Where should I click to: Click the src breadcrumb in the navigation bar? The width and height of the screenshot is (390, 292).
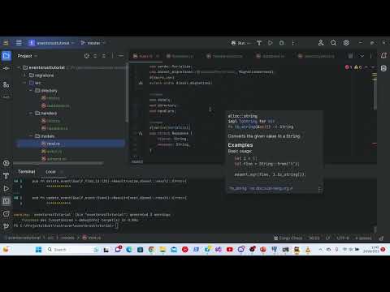pyautogui.click(x=50, y=238)
